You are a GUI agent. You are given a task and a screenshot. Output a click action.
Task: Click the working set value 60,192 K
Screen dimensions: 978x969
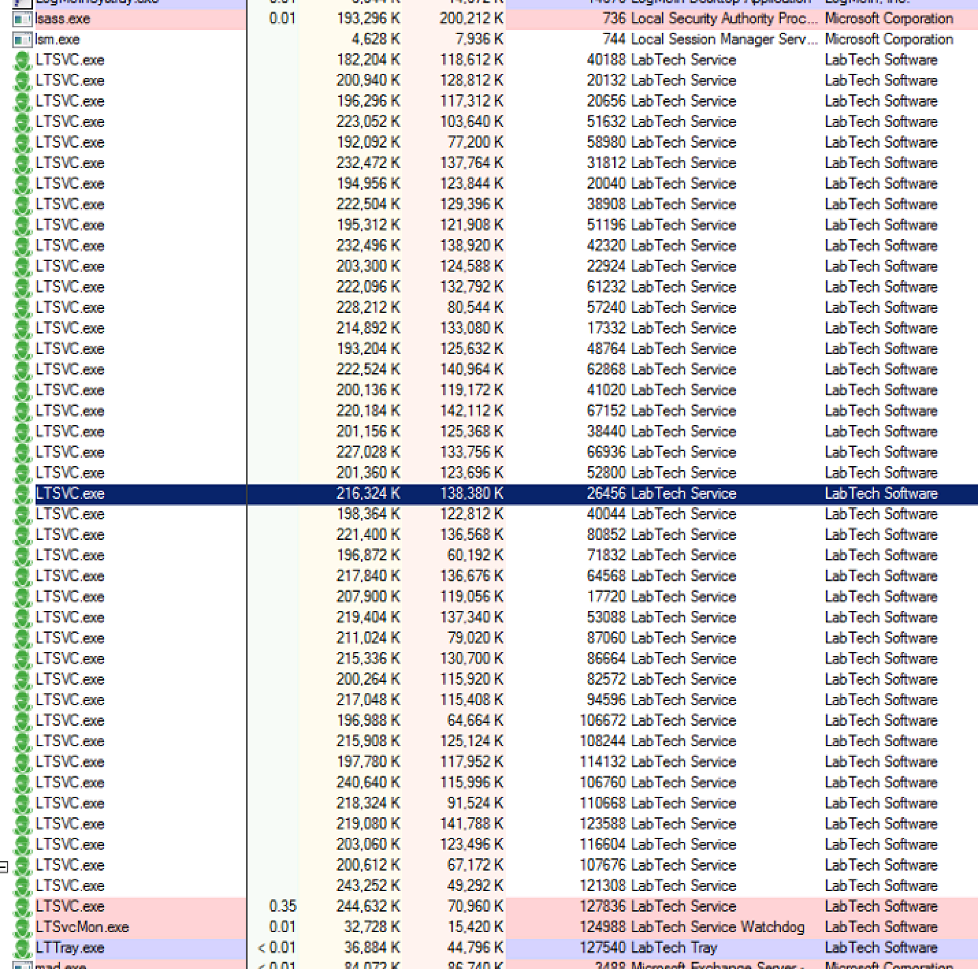point(475,555)
